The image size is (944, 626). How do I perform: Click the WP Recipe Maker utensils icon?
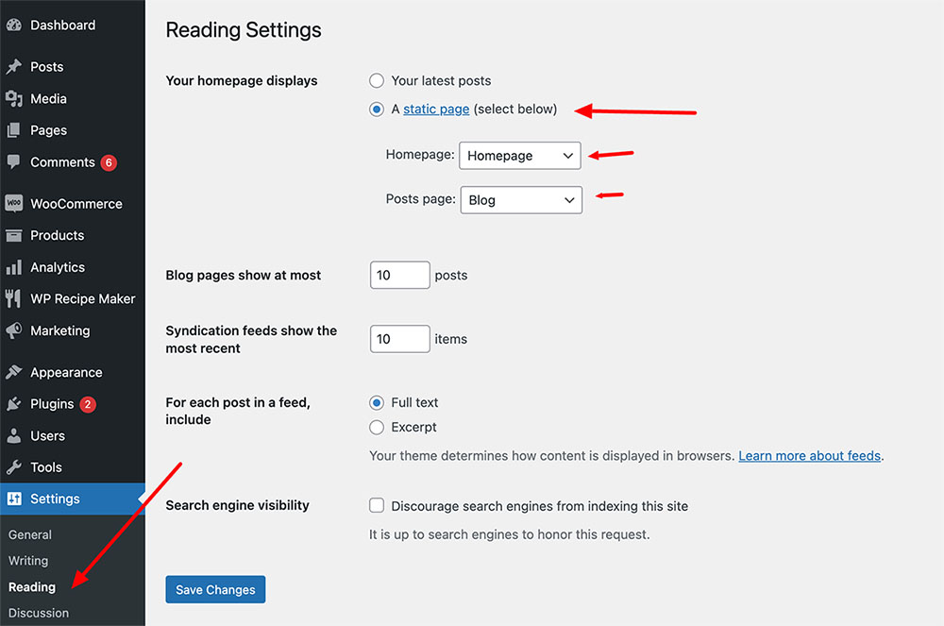[x=14, y=298]
